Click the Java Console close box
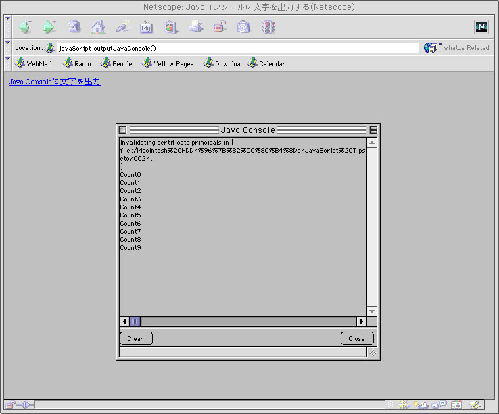The image size is (499, 414). [123, 130]
